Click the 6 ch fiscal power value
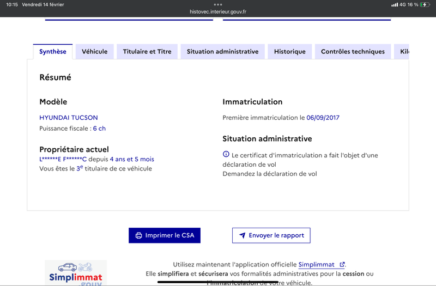436x286 pixels. (99, 129)
